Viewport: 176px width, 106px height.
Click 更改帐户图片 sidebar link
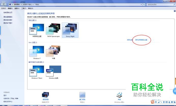[8, 23]
